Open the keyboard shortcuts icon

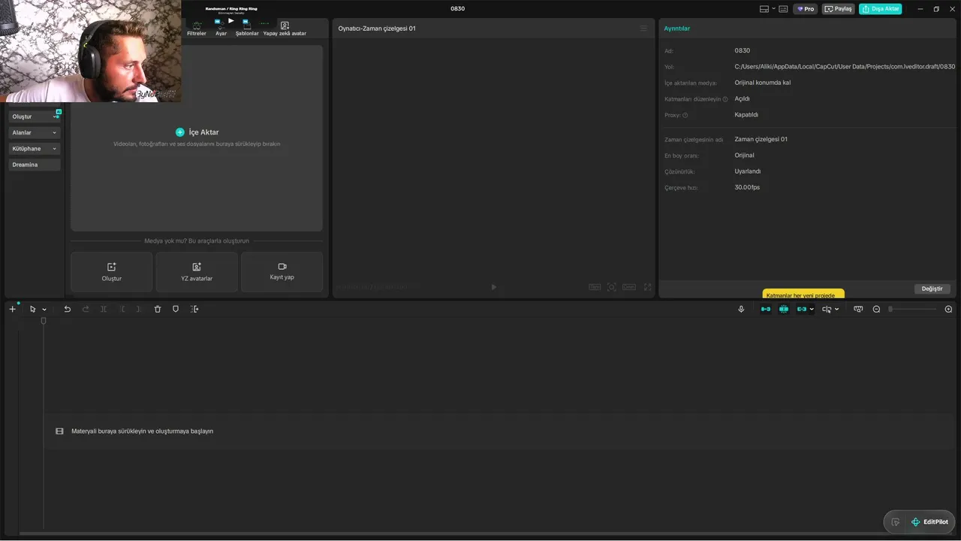pyautogui.click(x=784, y=9)
